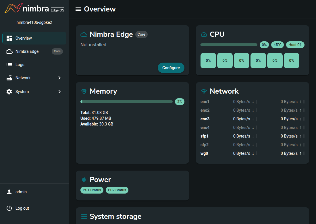Open the Nimbra Edge sidebar item
The image size is (316, 224).
[34, 51]
